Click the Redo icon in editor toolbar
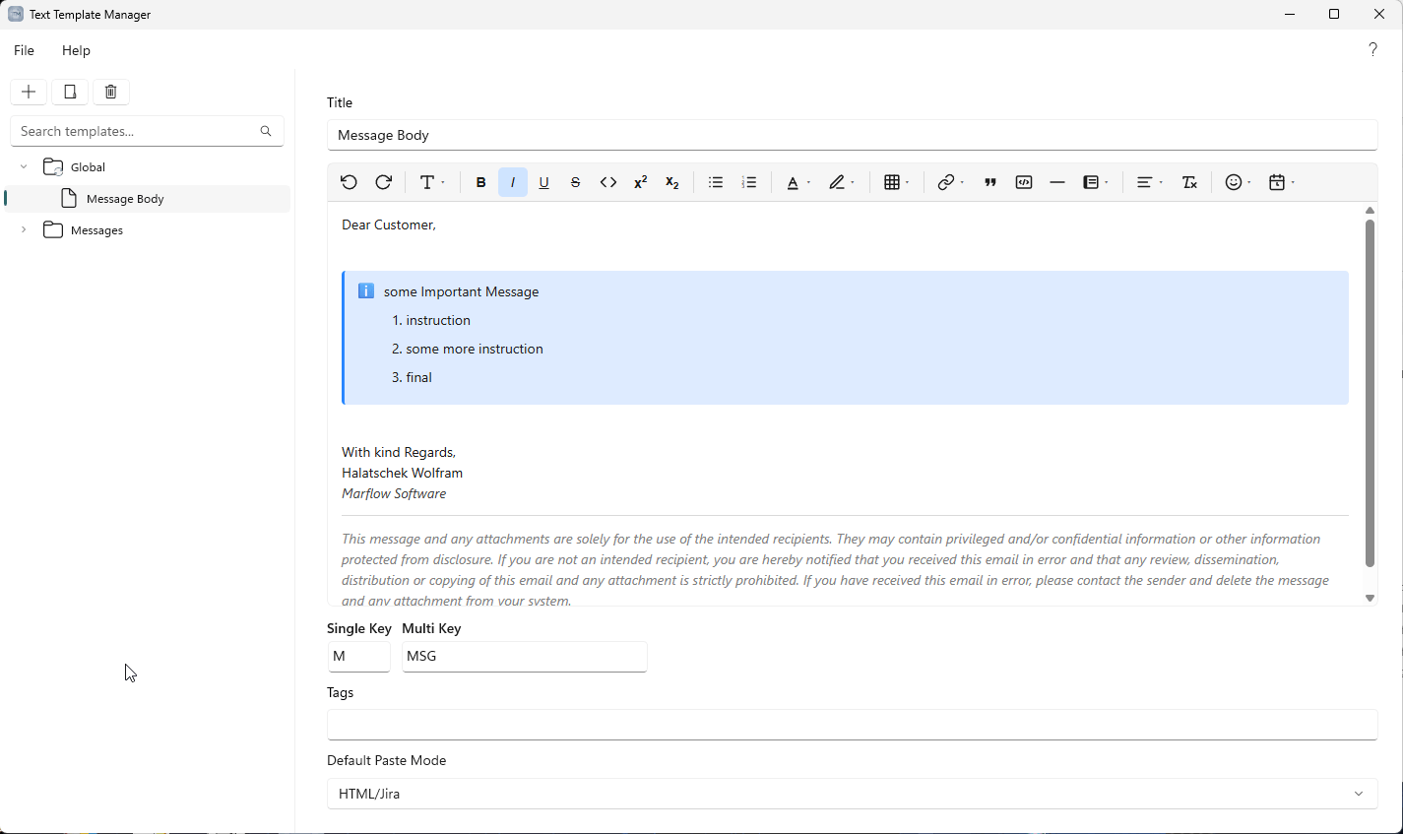Viewport: 1403px width, 834px height. click(x=384, y=182)
